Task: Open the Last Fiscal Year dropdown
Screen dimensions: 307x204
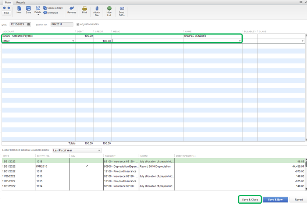Action: (99, 150)
